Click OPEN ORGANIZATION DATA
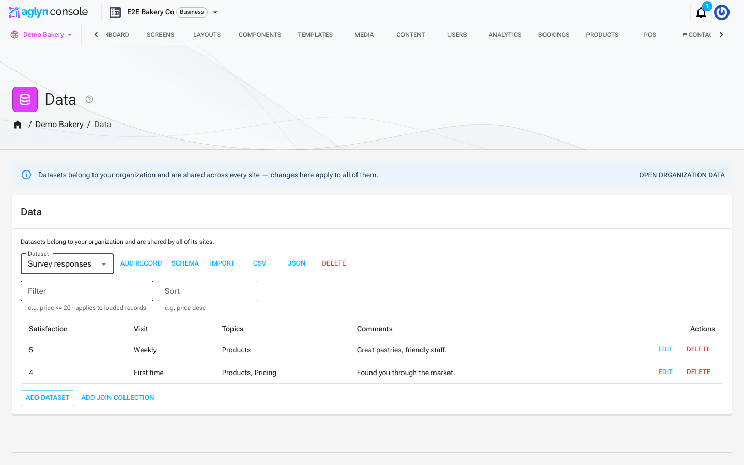 click(681, 175)
